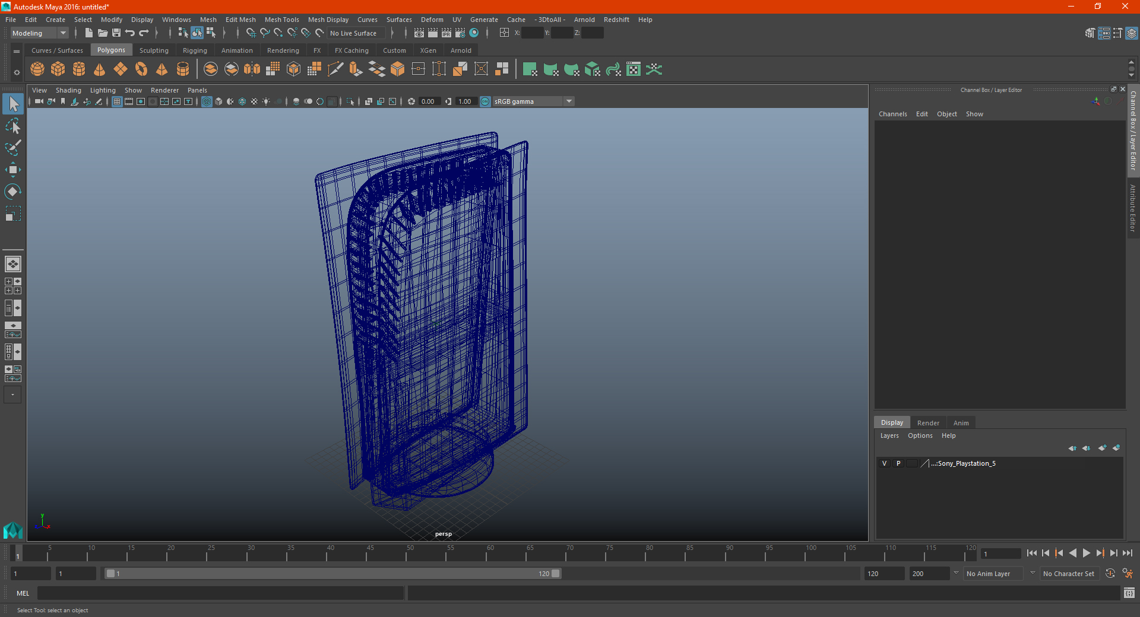Image resolution: width=1140 pixels, height=617 pixels.
Task: Toggle MEL command line language
Action: coord(23,593)
